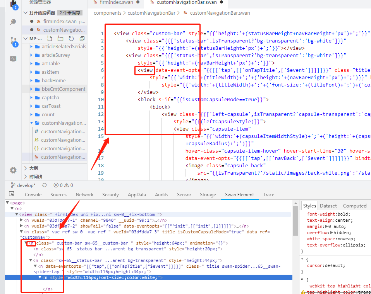Collapse all folders in explorer
The height and width of the screenshot is (294, 371).
click(x=82, y=39)
